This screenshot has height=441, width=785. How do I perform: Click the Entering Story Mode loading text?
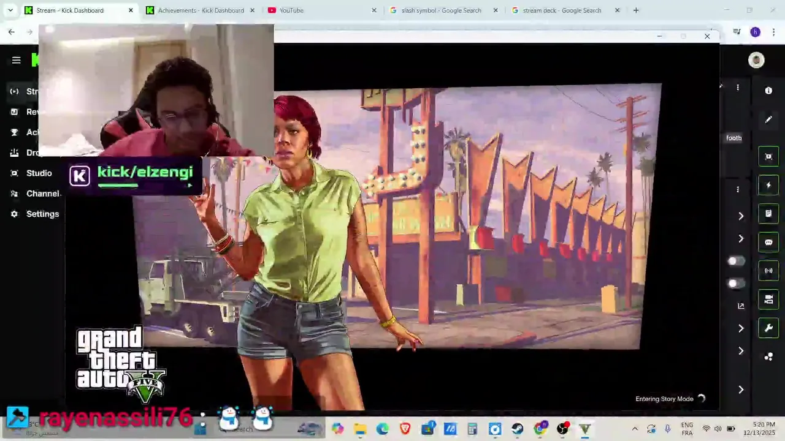coord(664,399)
